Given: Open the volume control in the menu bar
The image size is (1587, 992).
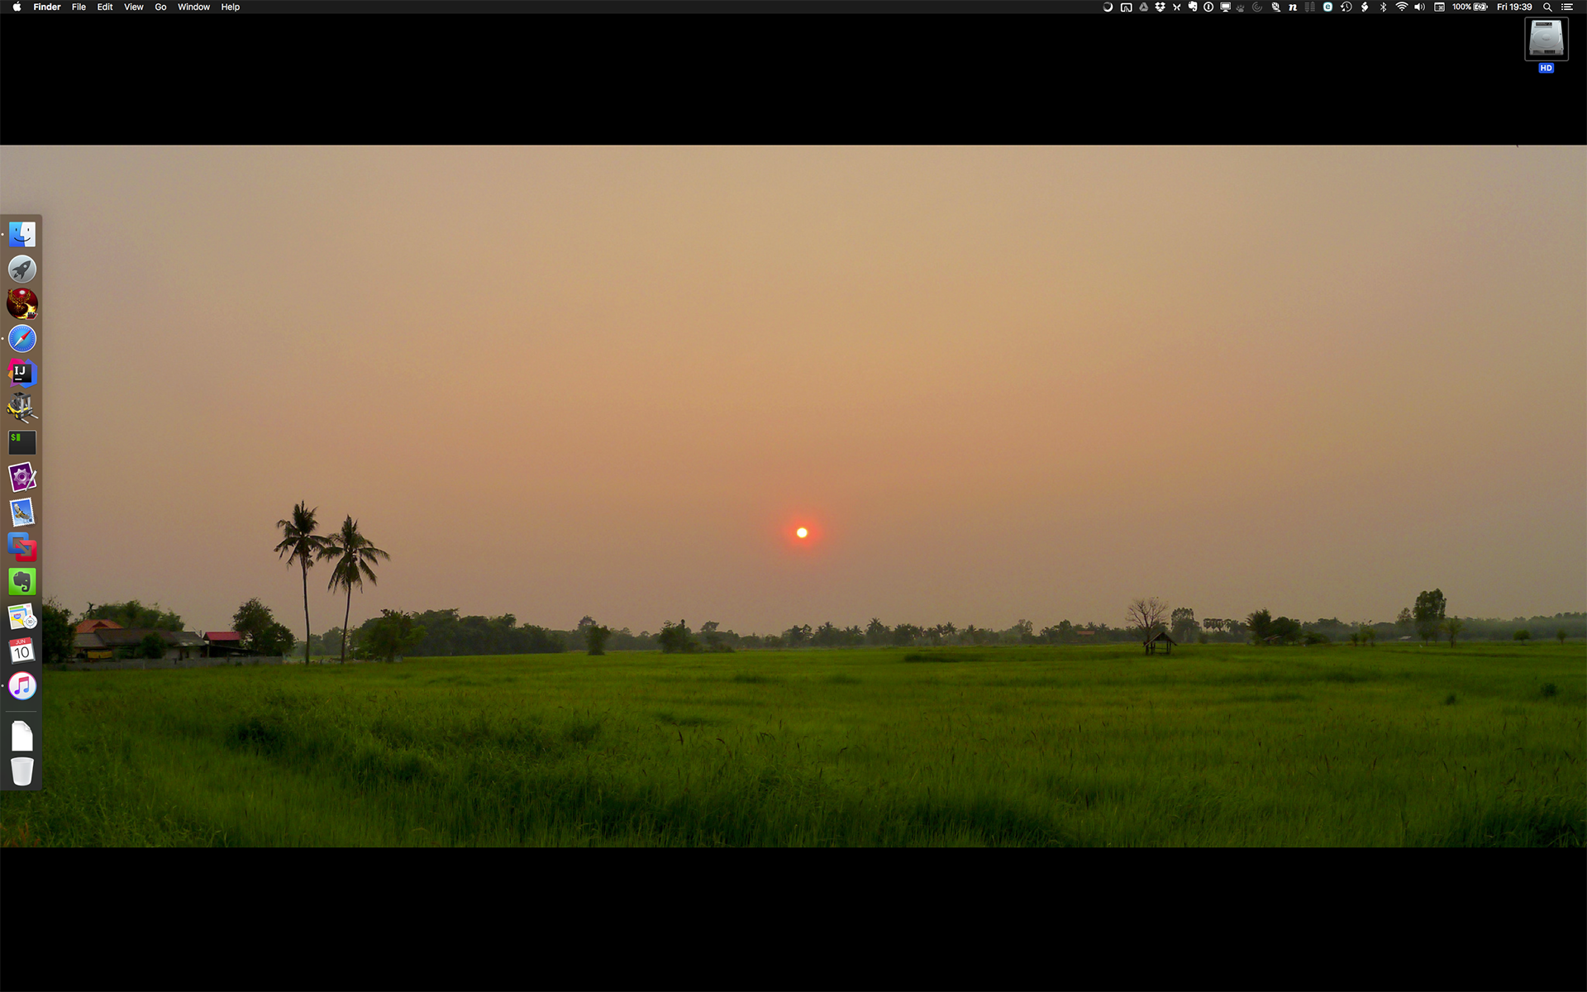Looking at the screenshot, I should [x=1419, y=7].
